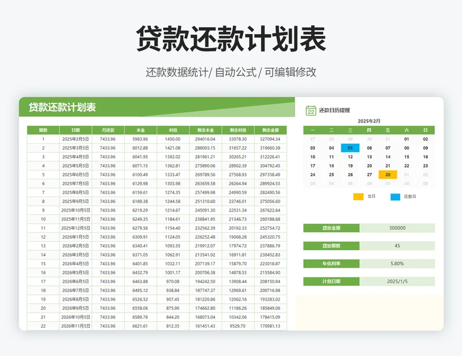The width and height of the screenshot is (462, 356).
Task: Select remaining interest cell 33078.30
Action: pyautogui.click(x=238, y=139)
